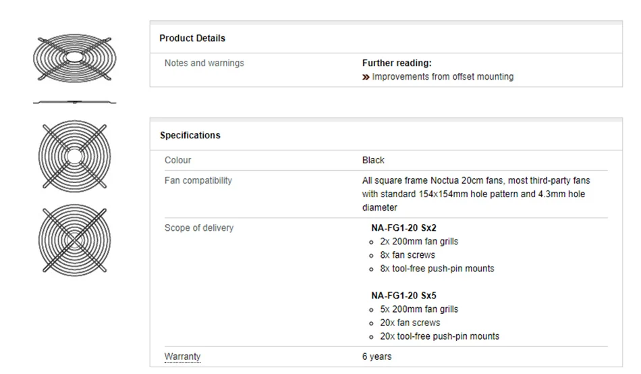This screenshot has height=374, width=641.
Task: Click the '2x 200mm fan grills' list item
Action: coord(419,242)
